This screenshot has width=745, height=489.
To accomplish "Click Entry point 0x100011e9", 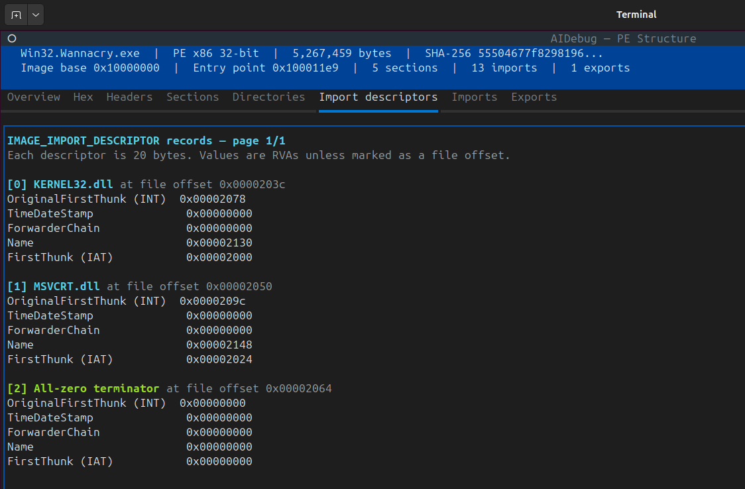I will pos(266,68).
